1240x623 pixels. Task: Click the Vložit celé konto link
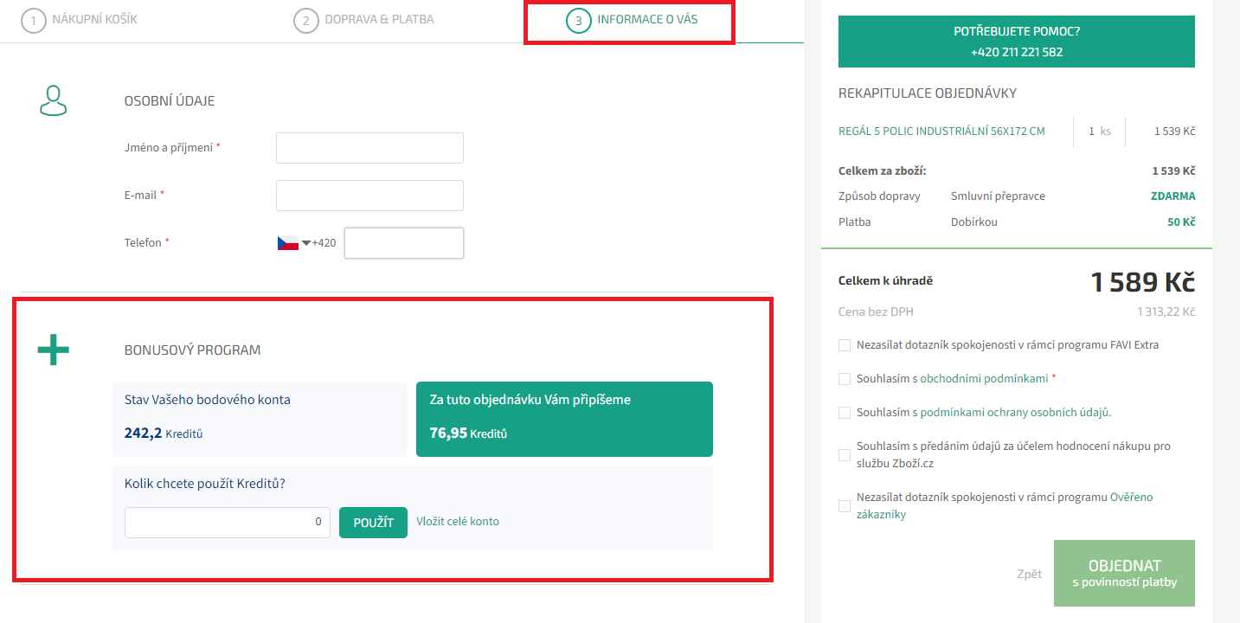pos(458,522)
